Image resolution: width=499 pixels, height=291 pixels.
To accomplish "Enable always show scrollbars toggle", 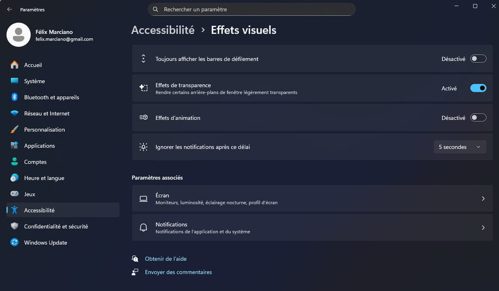I will (x=478, y=59).
